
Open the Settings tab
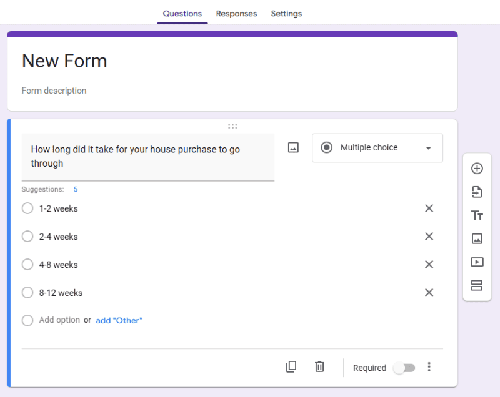pyautogui.click(x=286, y=14)
